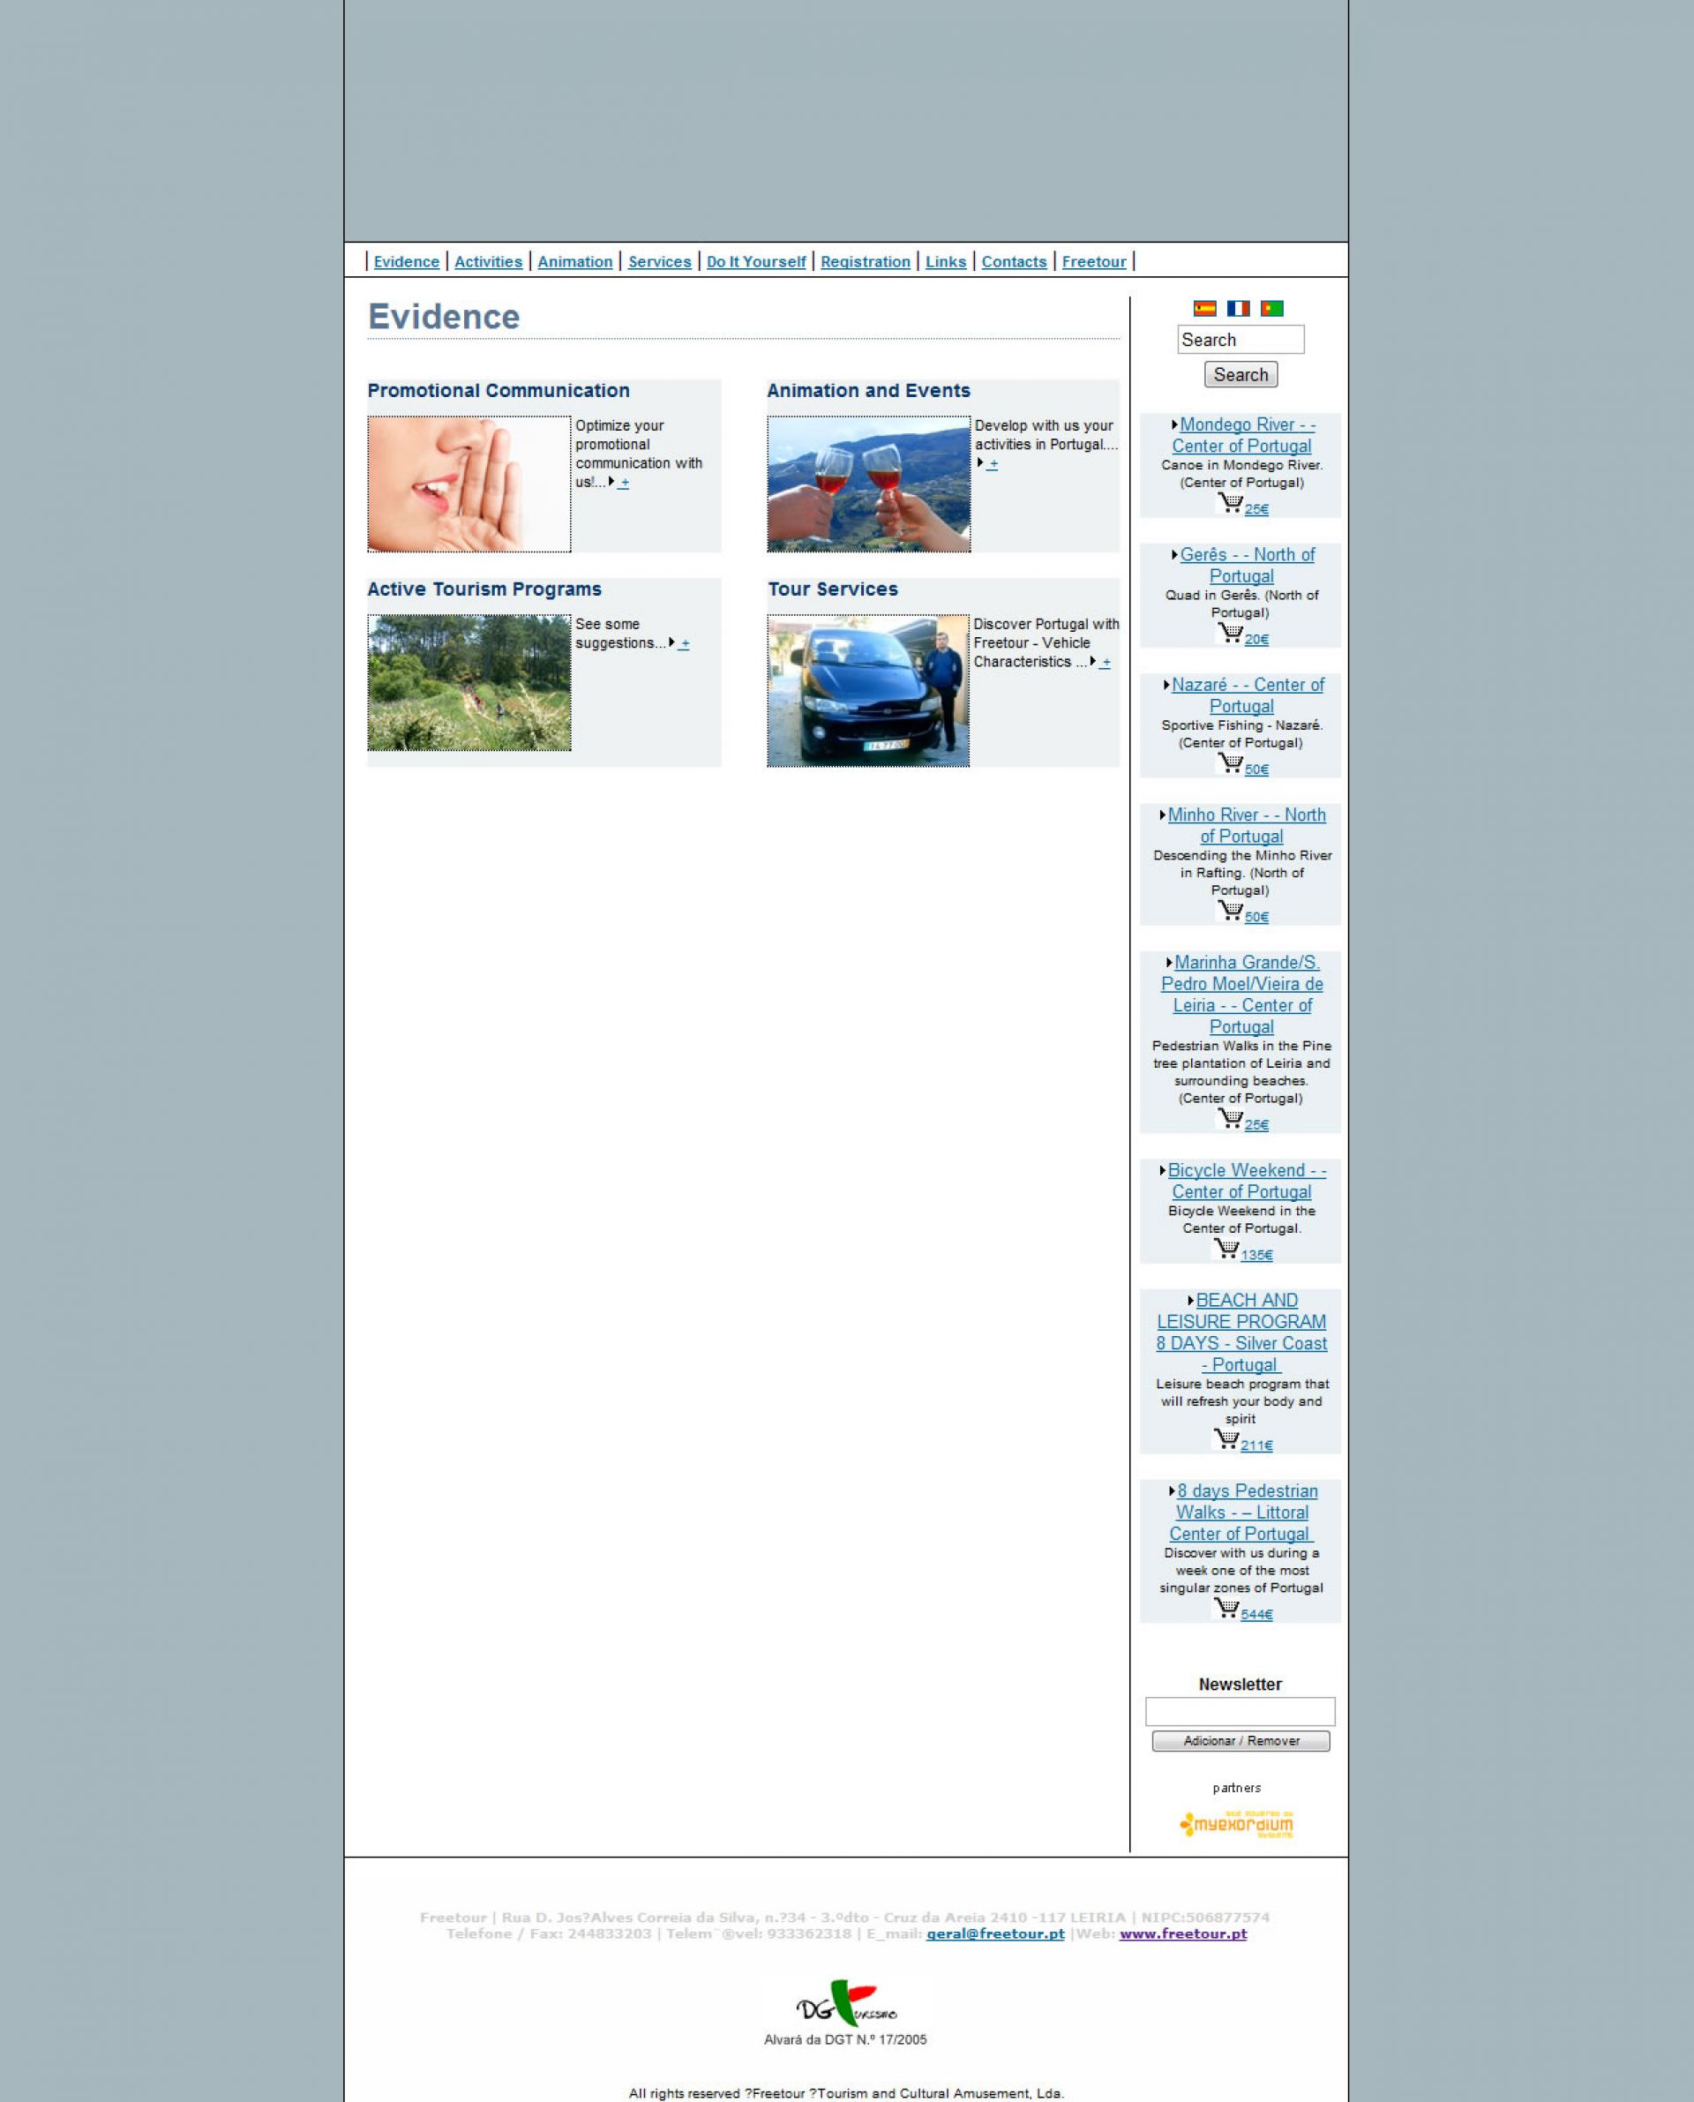Click the wine glasses thumbnail image
Viewport: 1694px width, 2102px height.
pyautogui.click(x=868, y=484)
